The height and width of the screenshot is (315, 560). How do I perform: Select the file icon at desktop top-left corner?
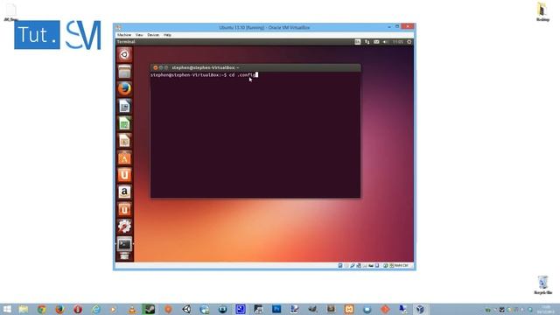11,11
